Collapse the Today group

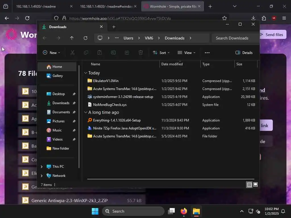click(x=86, y=73)
